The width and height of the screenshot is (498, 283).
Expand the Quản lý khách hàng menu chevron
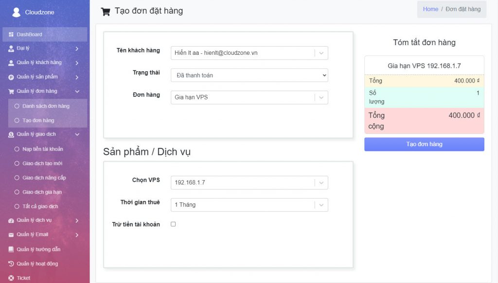tap(77, 63)
